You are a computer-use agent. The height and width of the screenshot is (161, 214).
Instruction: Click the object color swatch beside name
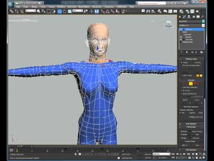203,21
